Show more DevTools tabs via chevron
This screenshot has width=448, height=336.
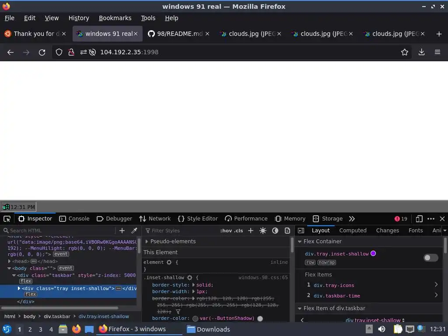click(x=352, y=219)
